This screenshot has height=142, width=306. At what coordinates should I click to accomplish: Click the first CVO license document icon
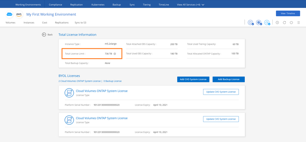pyautogui.click(x=69, y=93)
